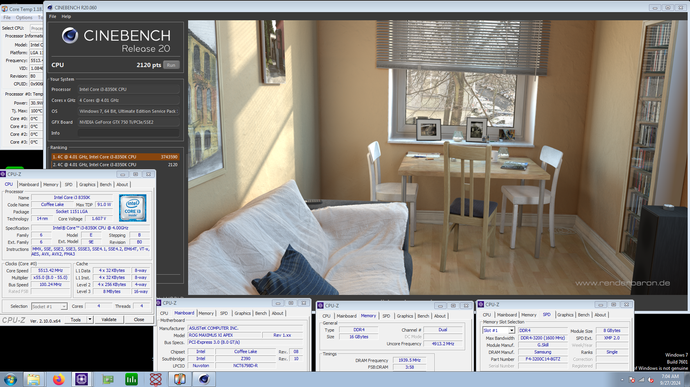
Task: Open the About tab in main CPU-Z window
Action: point(122,185)
